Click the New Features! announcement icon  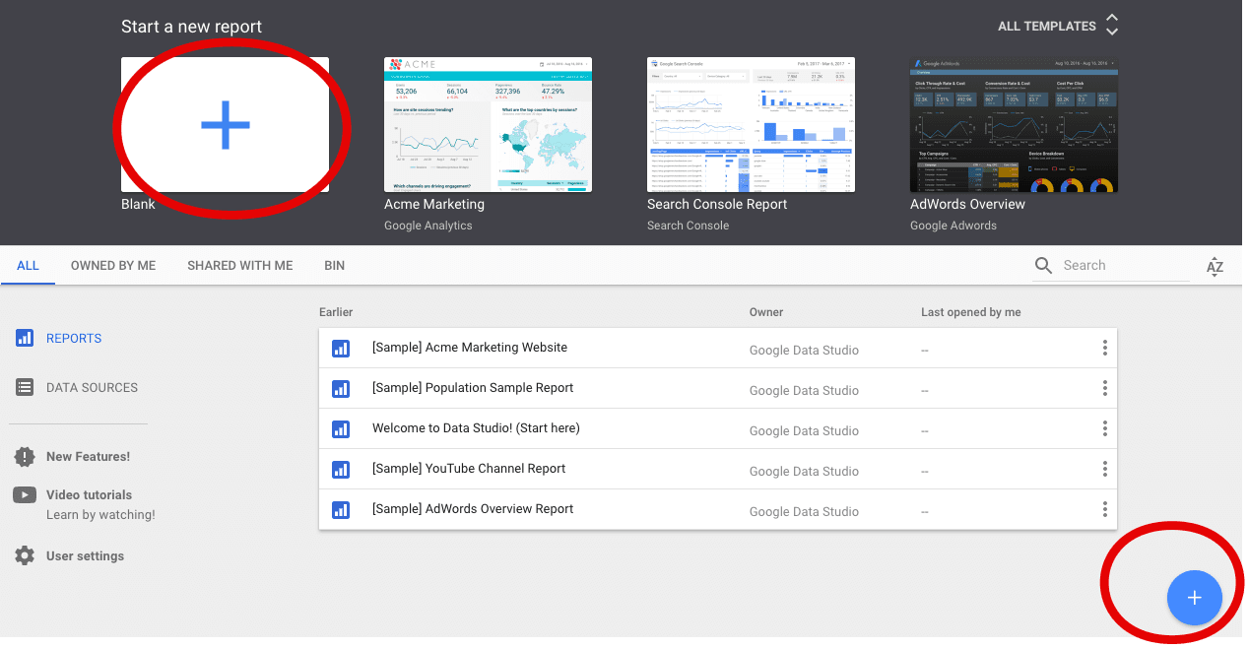pos(25,456)
